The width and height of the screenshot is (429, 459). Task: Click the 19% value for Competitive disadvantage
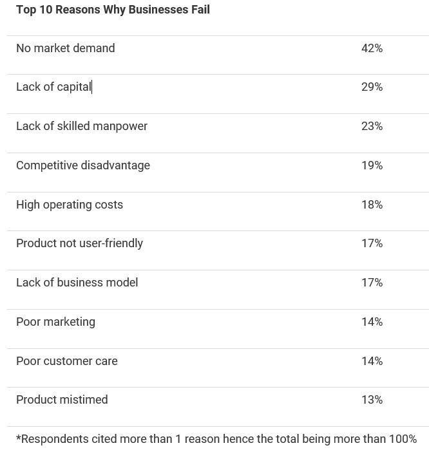372,165
